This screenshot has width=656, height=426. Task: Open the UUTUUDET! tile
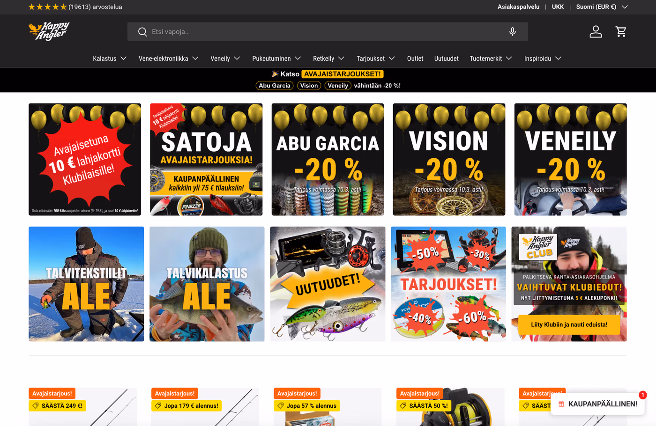pos(328,284)
